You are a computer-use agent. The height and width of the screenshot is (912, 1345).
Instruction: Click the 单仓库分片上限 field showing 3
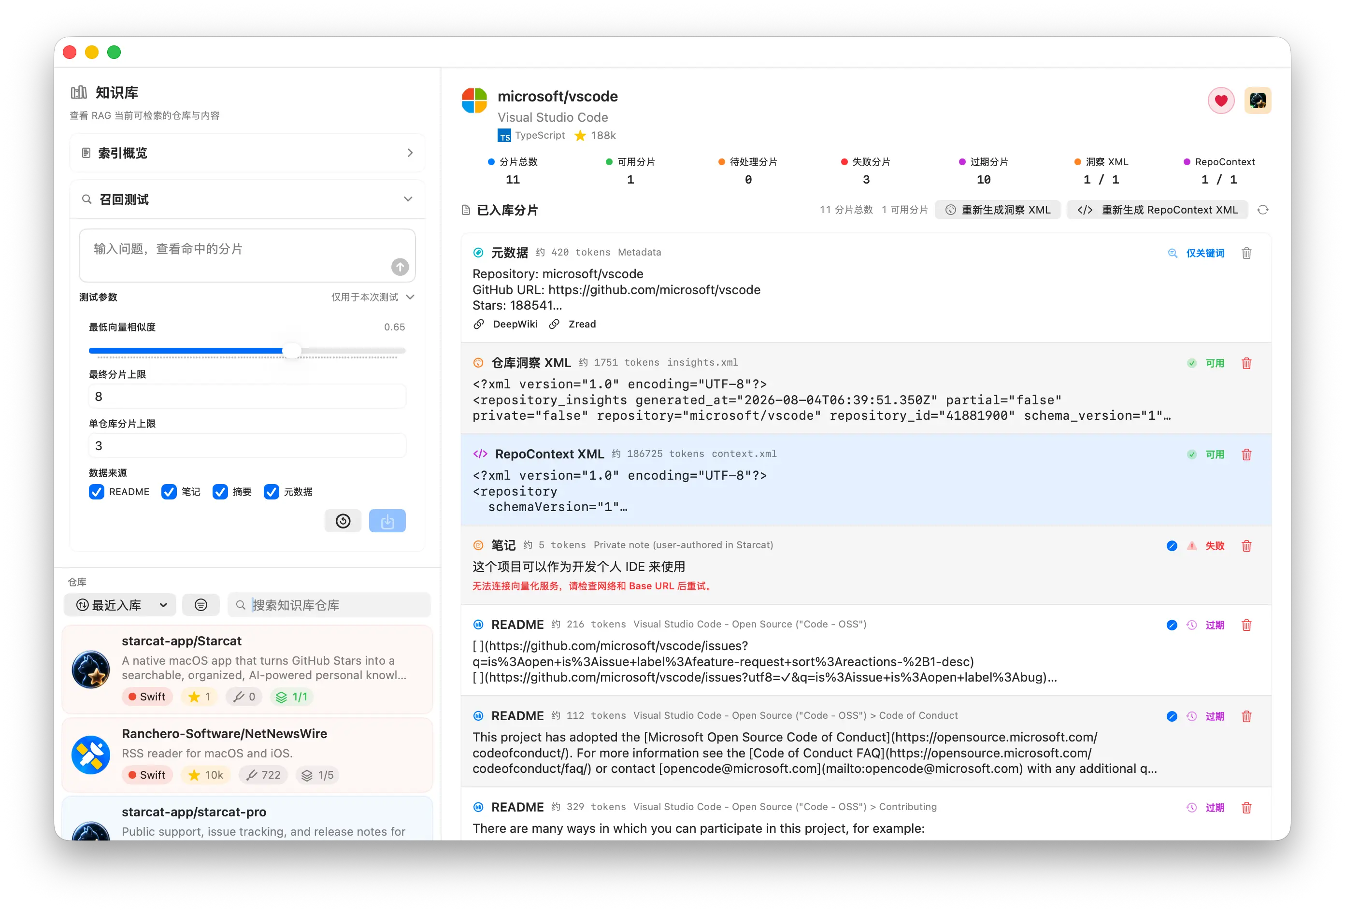[x=247, y=446]
